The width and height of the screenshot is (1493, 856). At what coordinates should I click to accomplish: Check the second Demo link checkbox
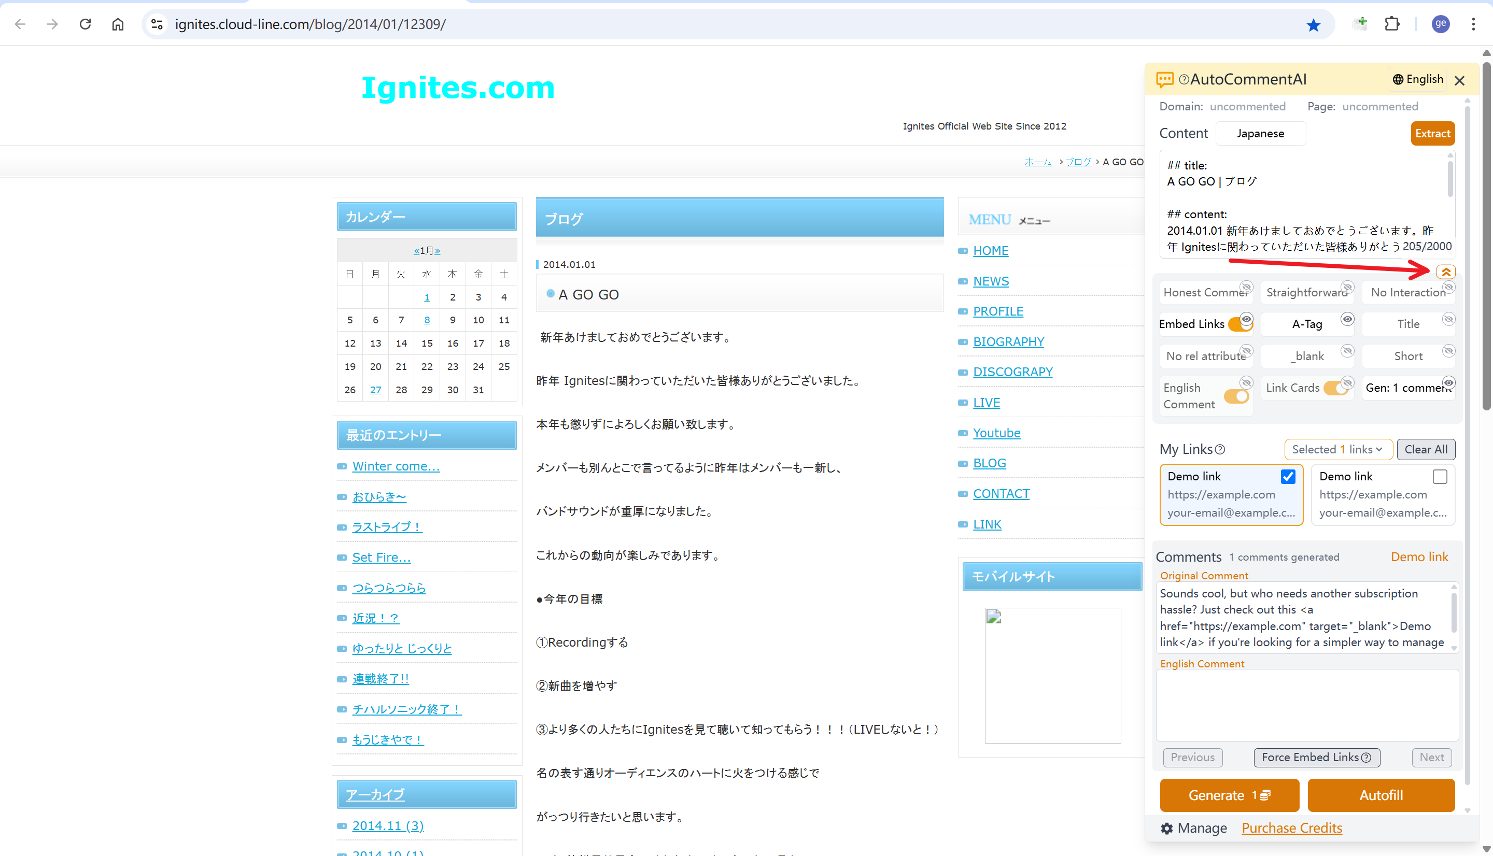point(1440,477)
